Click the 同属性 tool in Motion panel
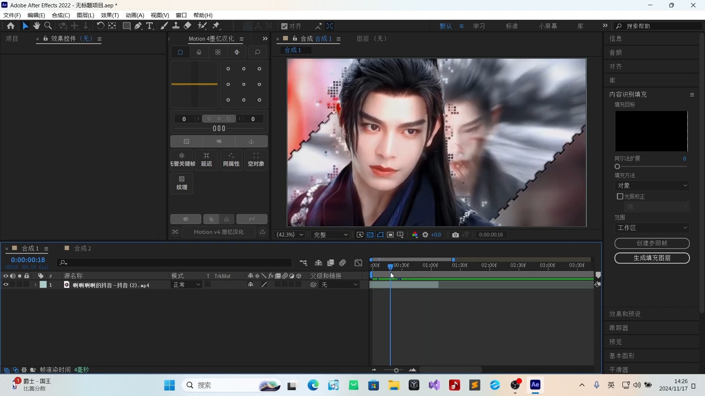Screen dimensions: 705x396 coord(231,160)
